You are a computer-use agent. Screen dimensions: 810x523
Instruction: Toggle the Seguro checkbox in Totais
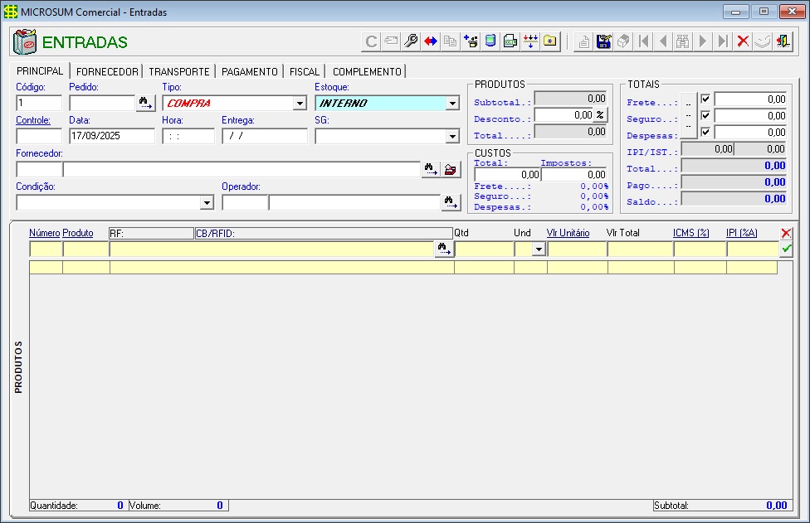(705, 115)
